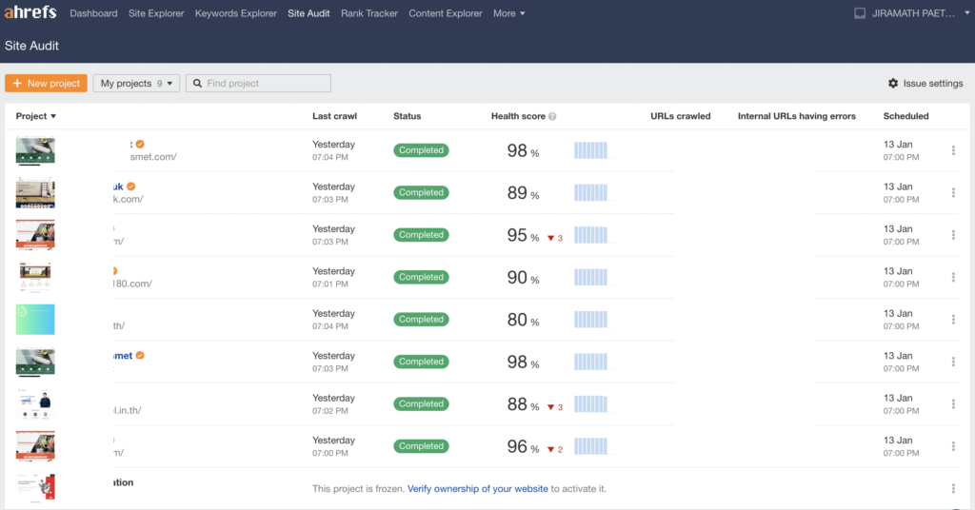Open the three-dot menu for smet.com row
Screen dimensions: 975x510
pos(953,150)
